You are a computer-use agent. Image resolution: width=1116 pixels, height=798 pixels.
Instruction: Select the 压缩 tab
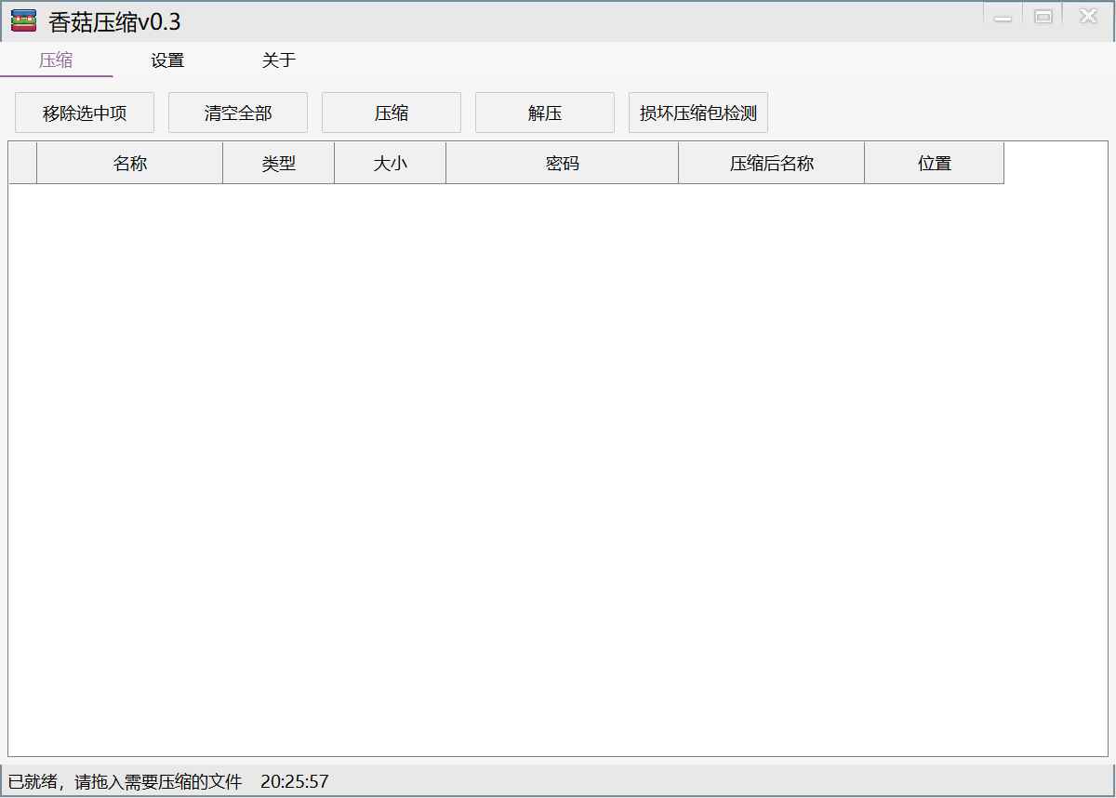point(57,60)
